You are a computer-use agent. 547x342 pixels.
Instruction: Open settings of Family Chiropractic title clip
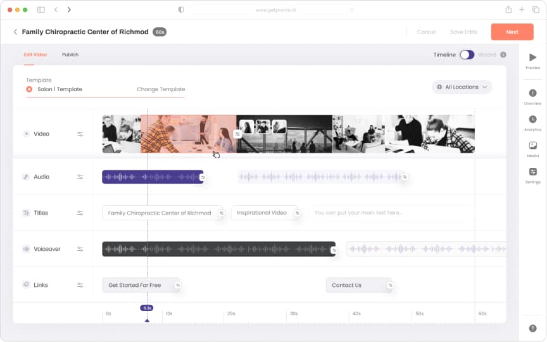coord(221,213)
